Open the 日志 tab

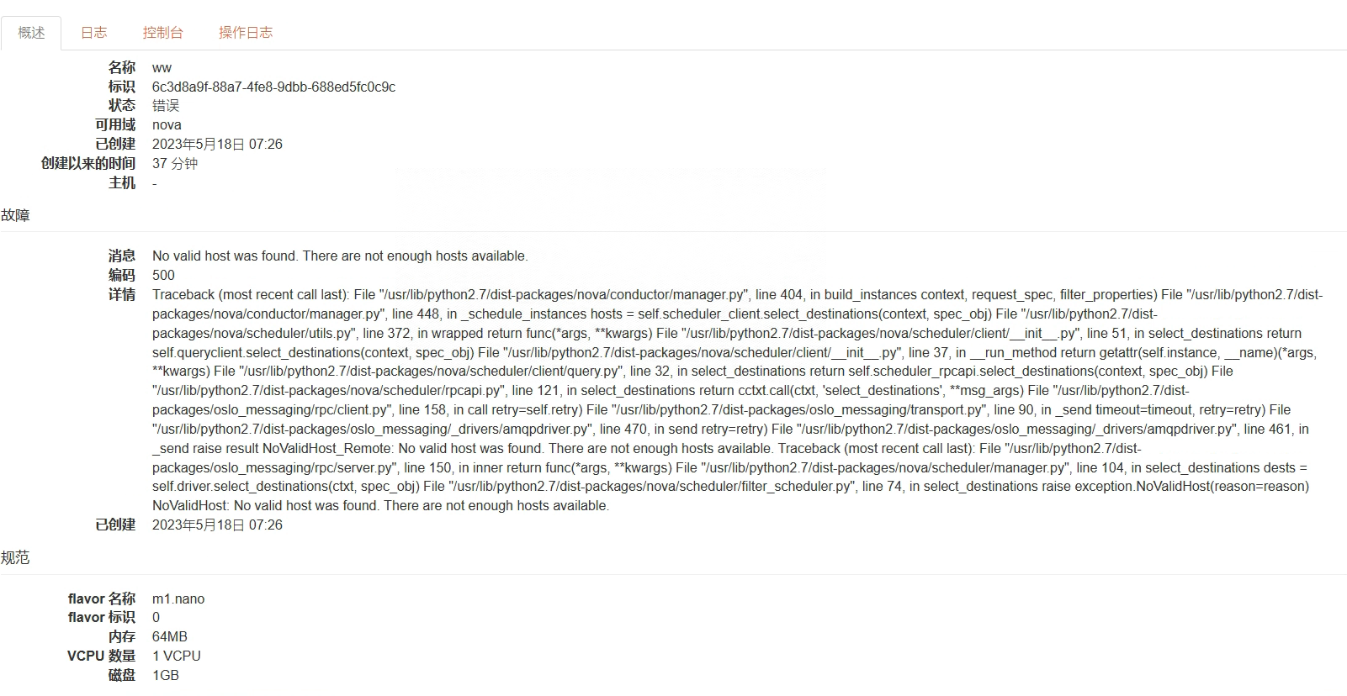pyautogui.click(x=93, y=33)
